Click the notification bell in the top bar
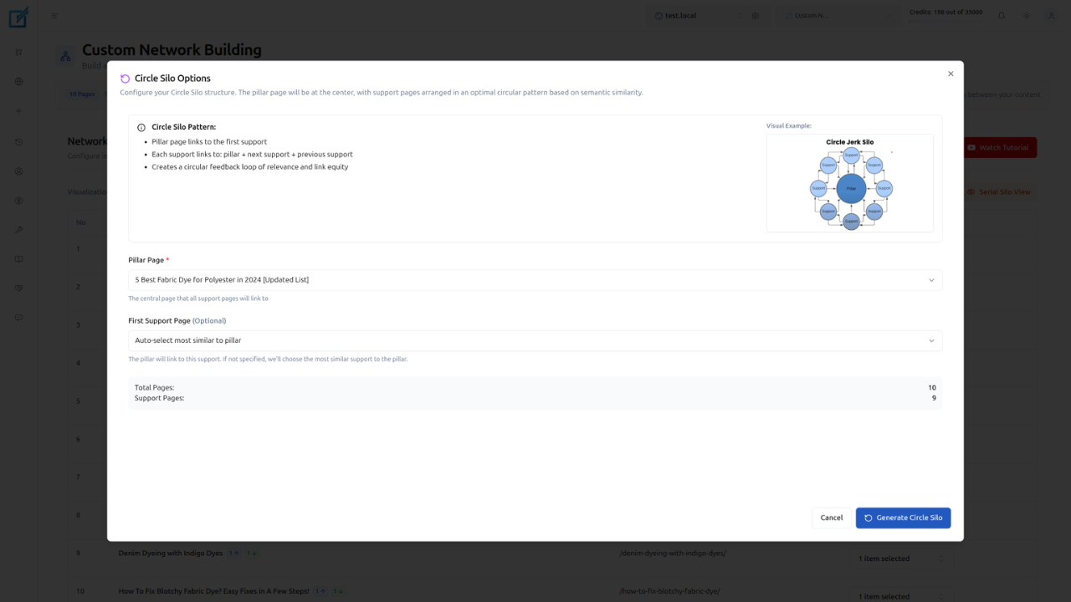The width and height of the screenshot is (1071, 602). [x=1001, y=15]
